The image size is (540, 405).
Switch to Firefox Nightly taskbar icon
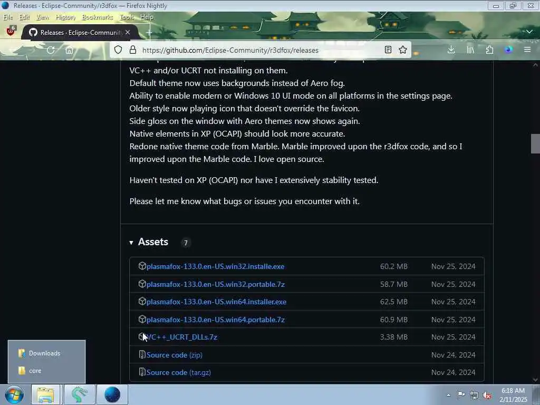pos(112,394)
